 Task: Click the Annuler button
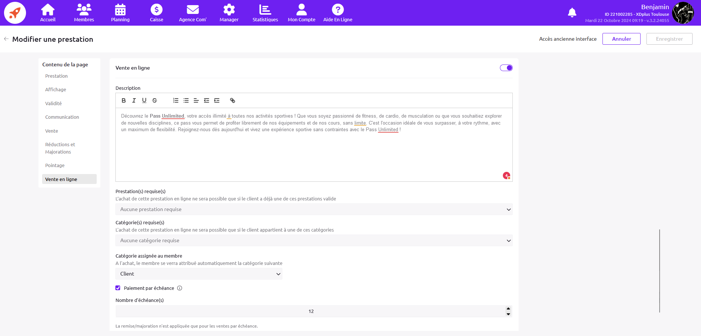point(621,39)
